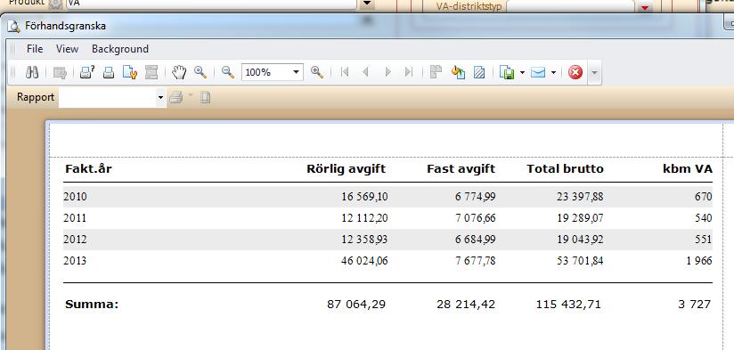Click the printer icon beside Rapport dropdown
This screenshot has height=350, width=734.
click(176, 97)
